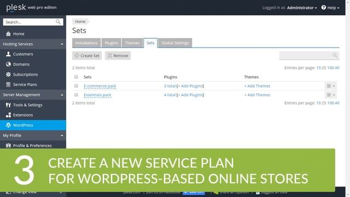Focus the sidebar Search field
The height and width of the screenshot is (197, 350).
tap(33, 22)
